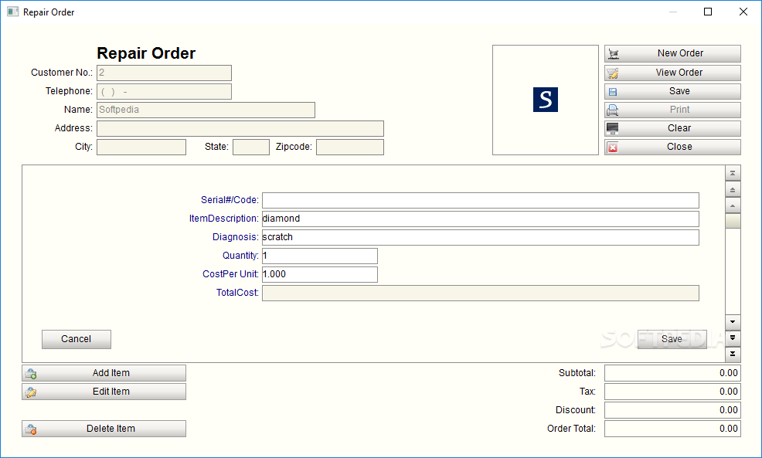Click the CostPer Unit field
762x458 pixels.
coord(320,274)
